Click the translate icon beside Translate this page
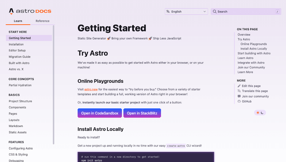The height and width of the screenshot is (162, 286). tap(239, 91)
